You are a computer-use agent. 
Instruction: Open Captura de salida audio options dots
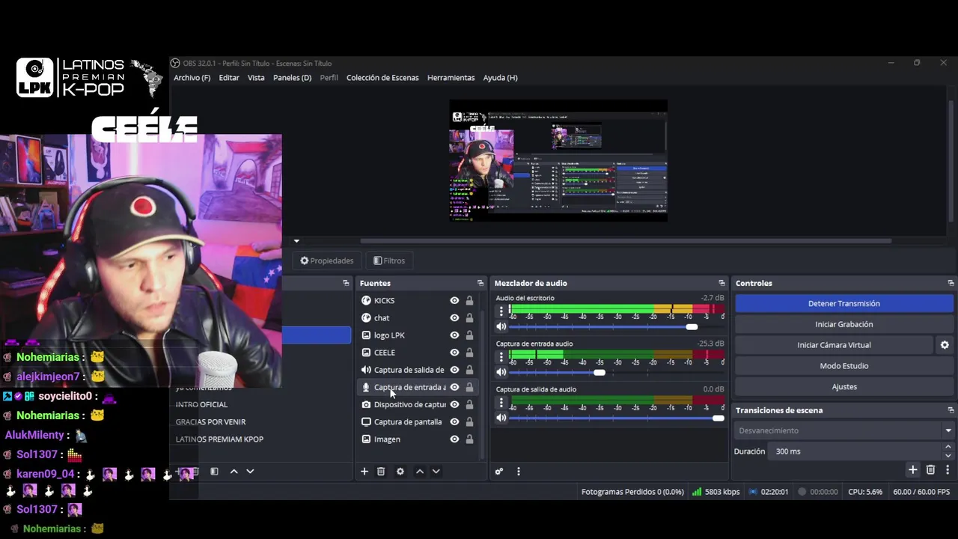click(x=501, y=403)
